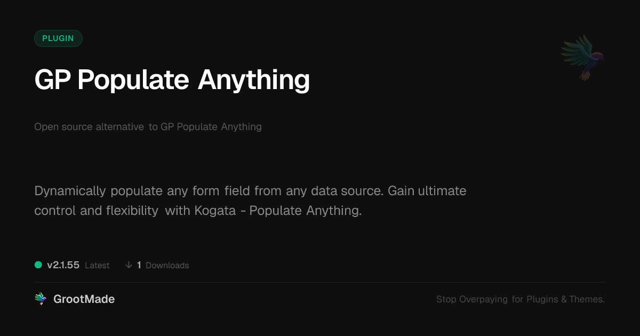The image size is (640, 336).
Task: Click the downloads arrow icon
Action: (x=129, y=265)
